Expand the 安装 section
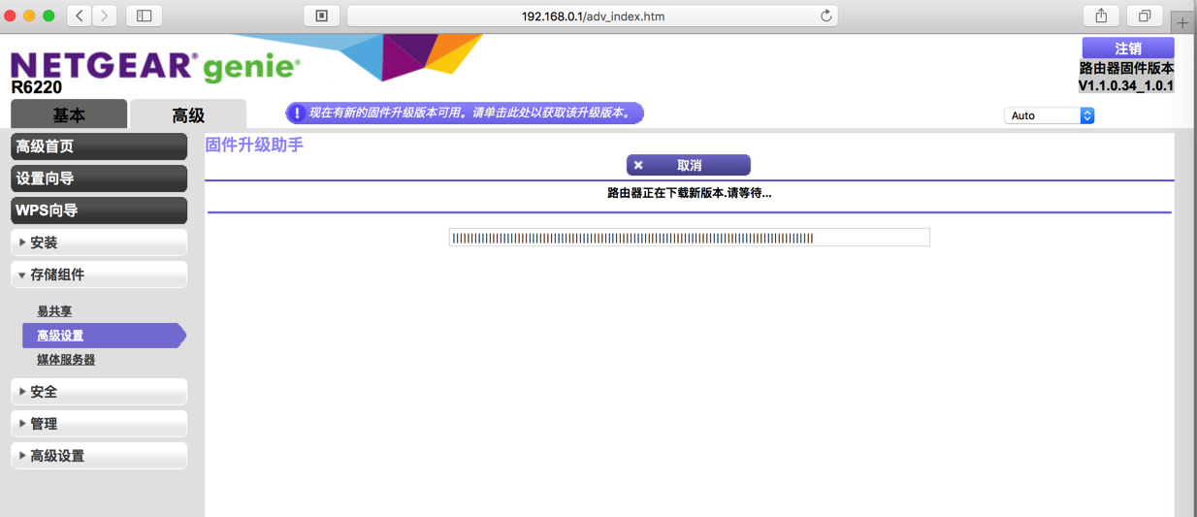This screenshot has width=1197, height=517. tap(99, 242)
